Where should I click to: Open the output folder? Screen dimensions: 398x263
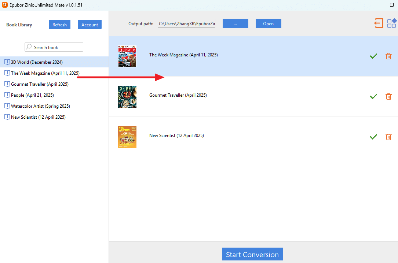(268, 23)
